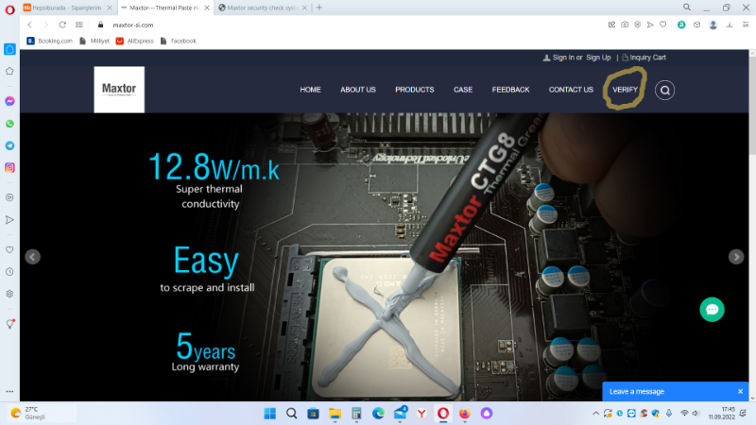Switch to the Hepsiburada tab
The height and width of the screenshot is (425, 756).
66,8
